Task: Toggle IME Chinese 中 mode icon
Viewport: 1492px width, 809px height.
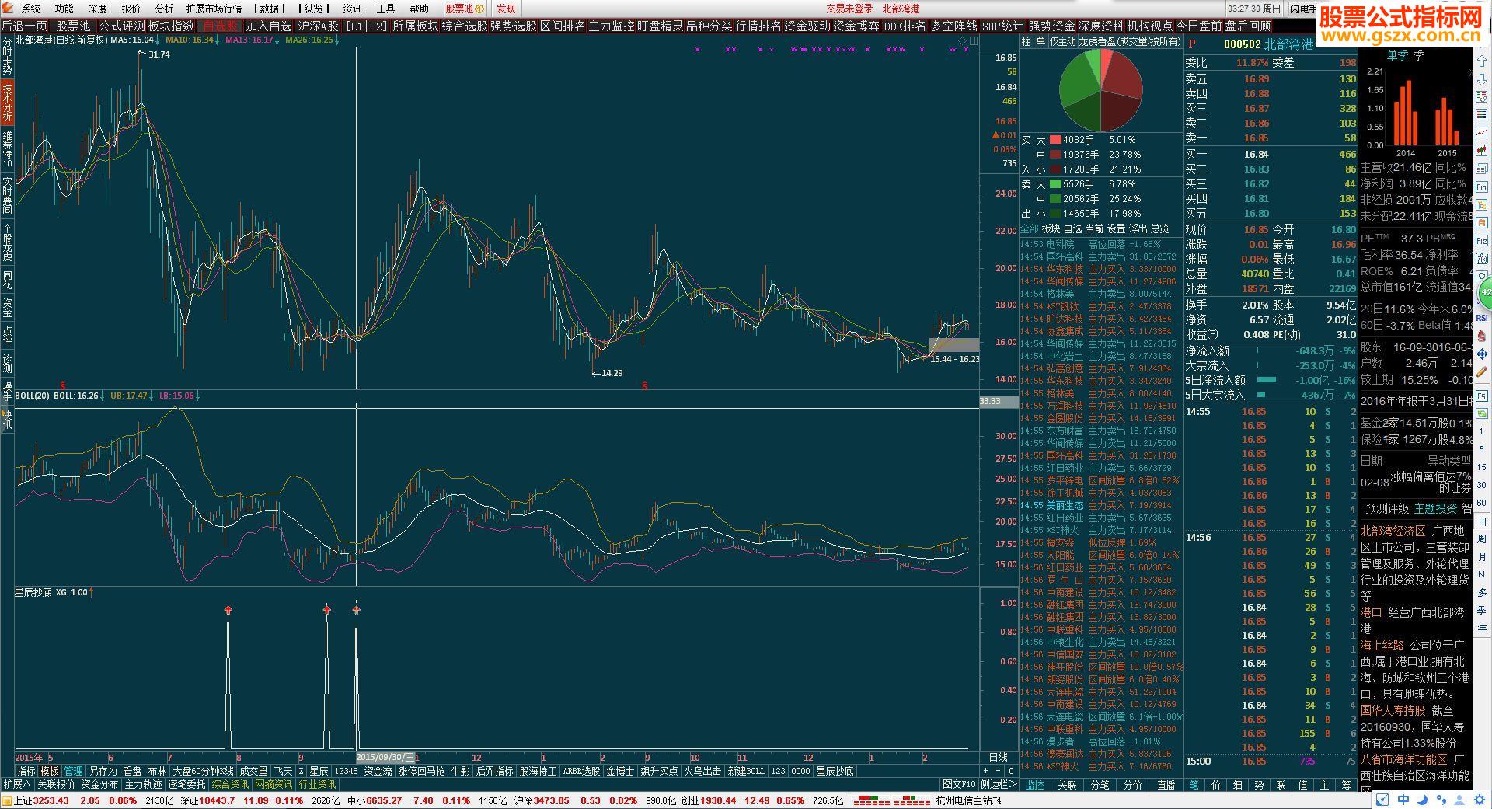Action: pyautogui.click(x=1403, y=800)
